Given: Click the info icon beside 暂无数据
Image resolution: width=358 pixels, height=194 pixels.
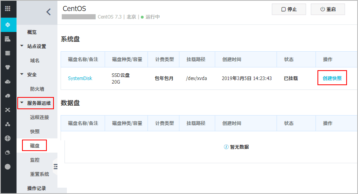Looking at the screenshot, I should click(226, 147).
